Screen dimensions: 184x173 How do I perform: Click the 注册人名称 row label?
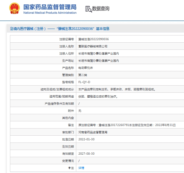[67, 46]
